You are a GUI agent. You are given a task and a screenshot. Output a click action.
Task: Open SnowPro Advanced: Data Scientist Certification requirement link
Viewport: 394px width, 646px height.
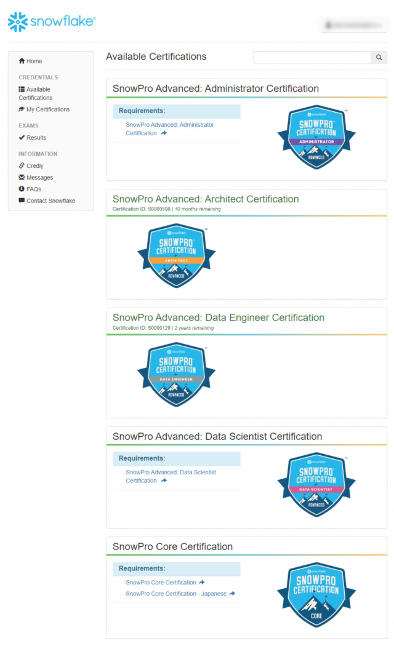[x=171, y=476]
